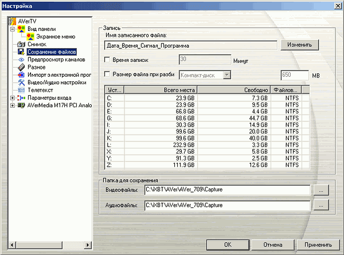Click the AVerTV root icon in tree
The width and height of the screenshot is (344, 255).
12,21
